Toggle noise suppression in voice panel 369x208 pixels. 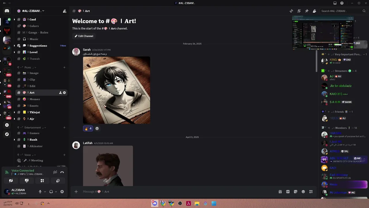click(55, 172)
